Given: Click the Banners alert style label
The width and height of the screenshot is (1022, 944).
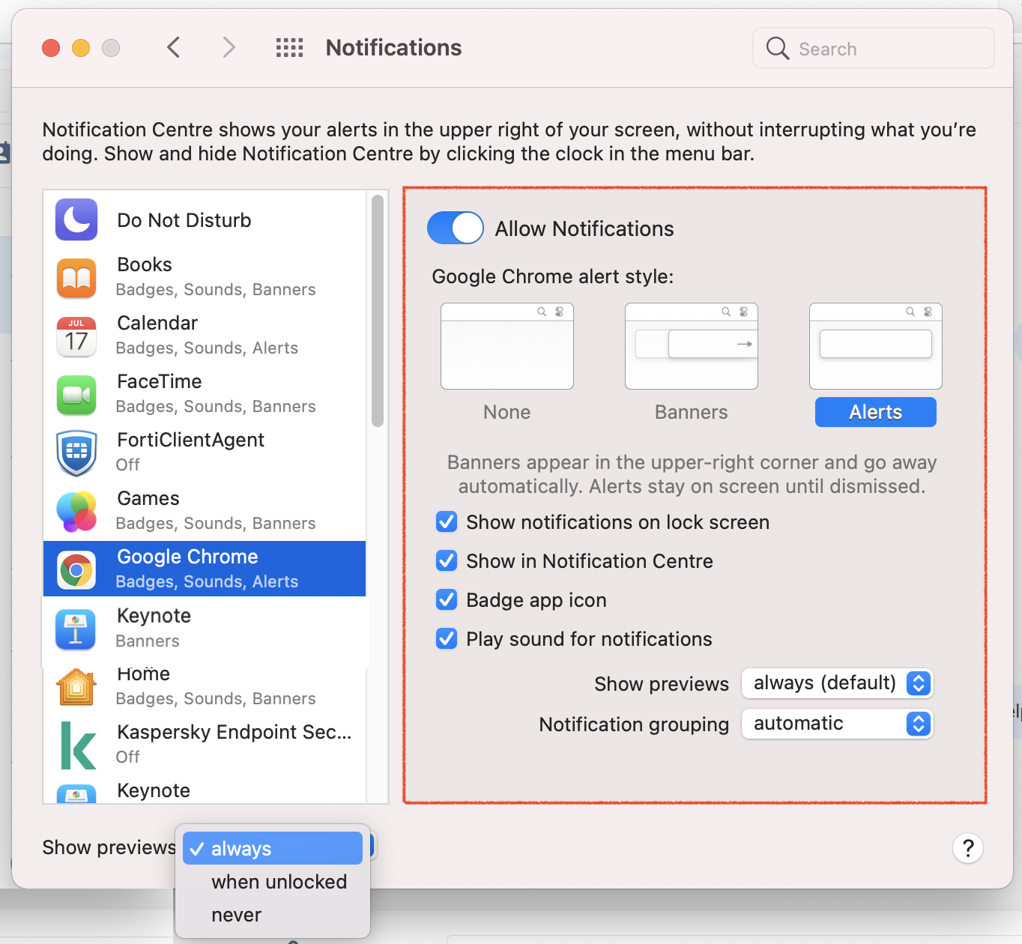Looking at the screenshot, I should [692, 412].
